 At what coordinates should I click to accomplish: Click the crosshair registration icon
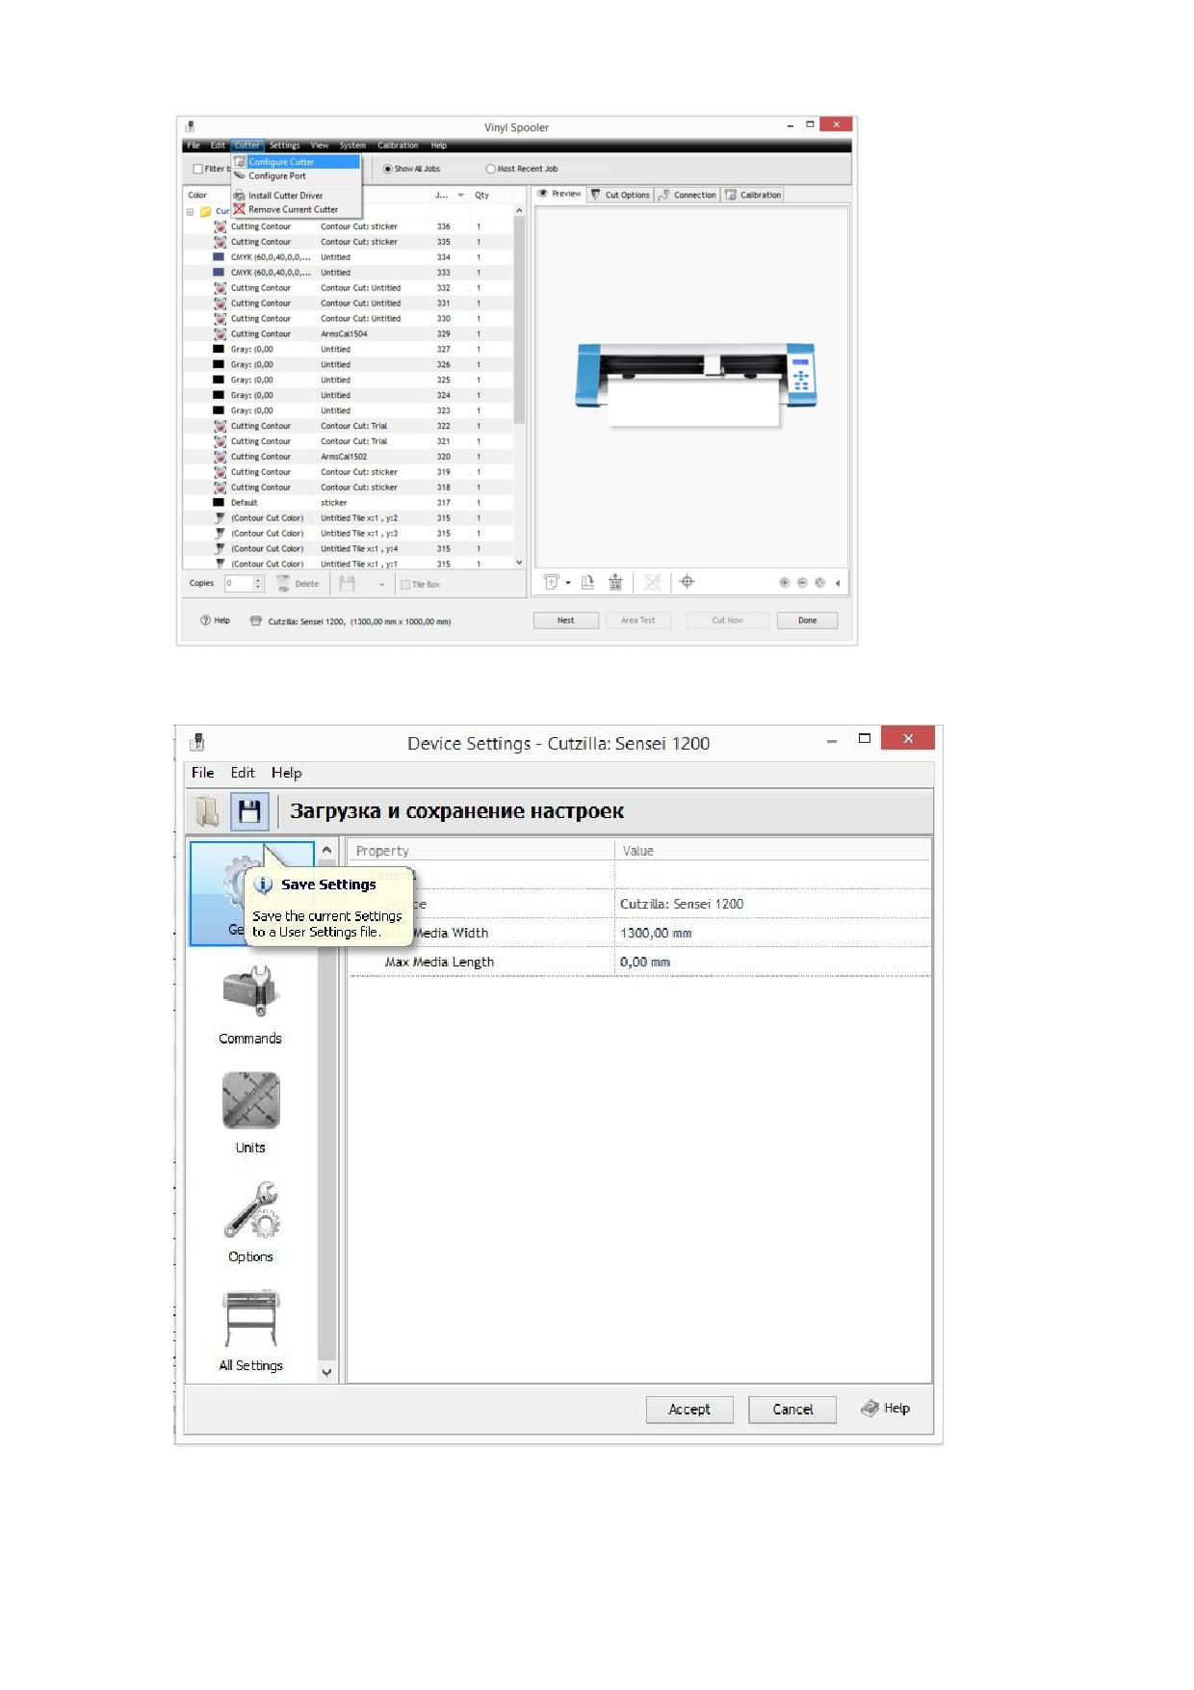pyautogui.click(x=688, y=582)
